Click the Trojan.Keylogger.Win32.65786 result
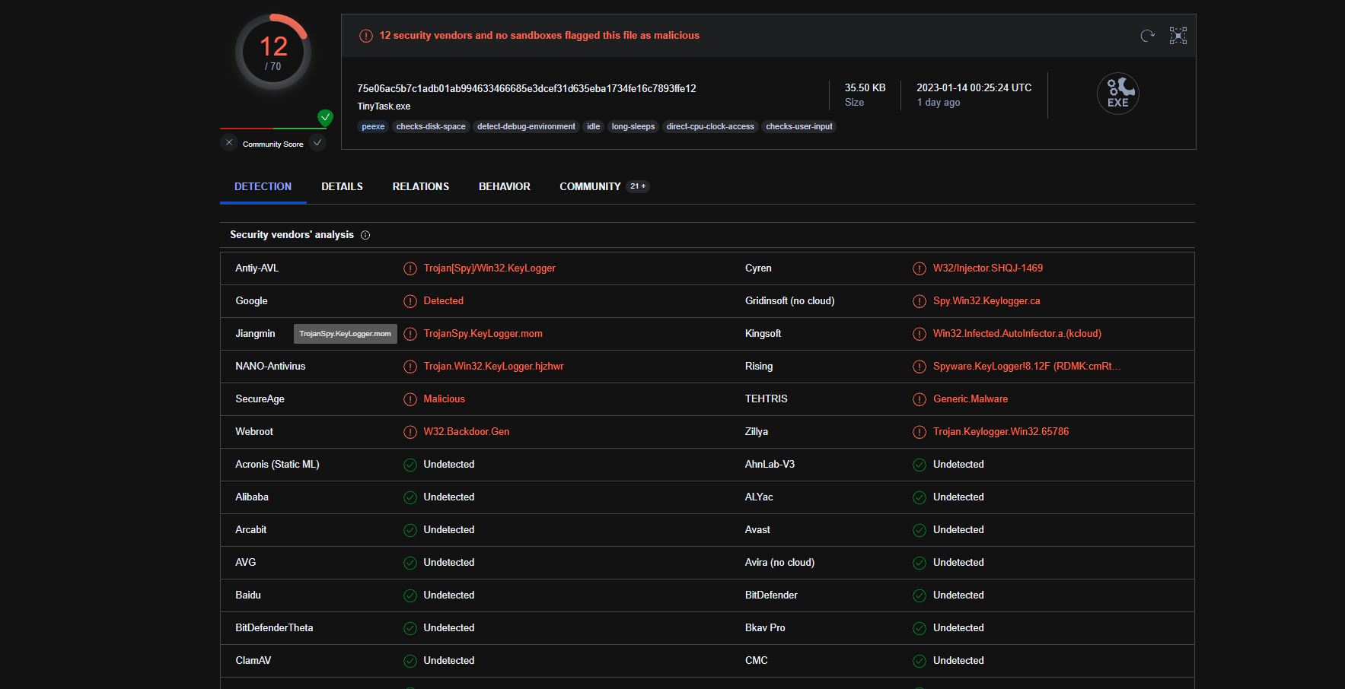1345x689 pixels. click(x=1001, y=432)
